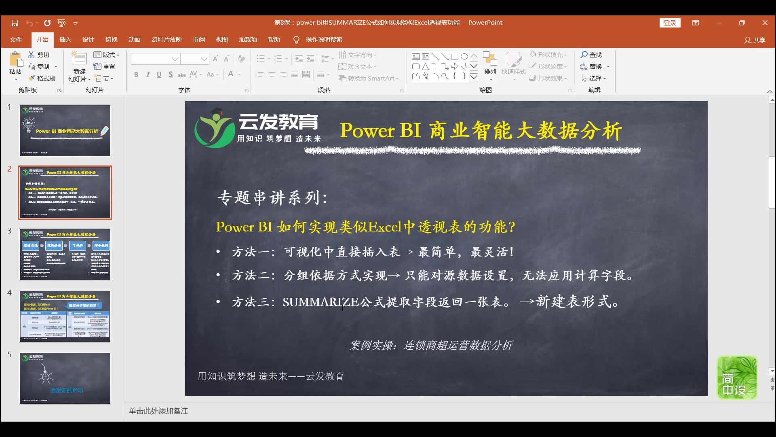Toggle center text alignment

(x=272, y=74)
